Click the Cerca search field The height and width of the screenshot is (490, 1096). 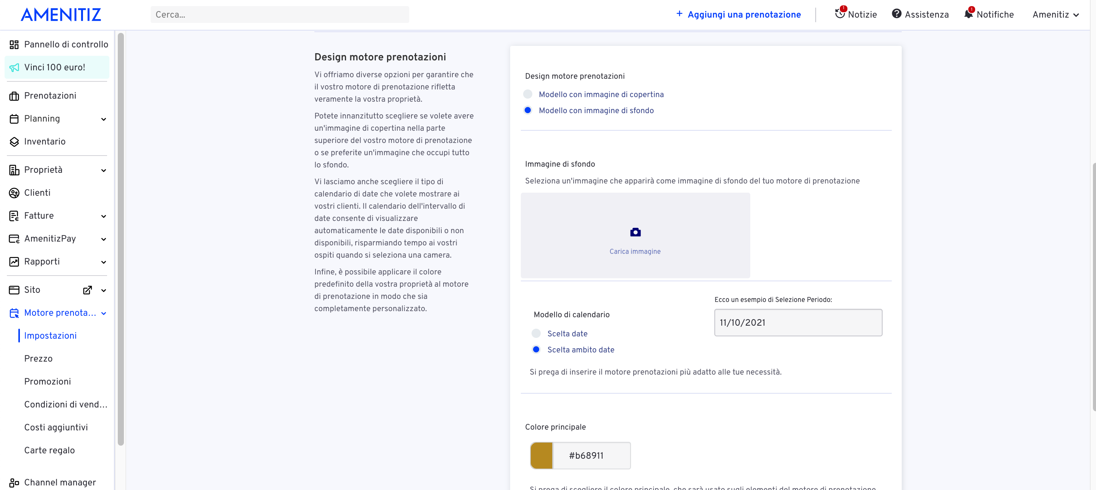(x=280, y=15)
